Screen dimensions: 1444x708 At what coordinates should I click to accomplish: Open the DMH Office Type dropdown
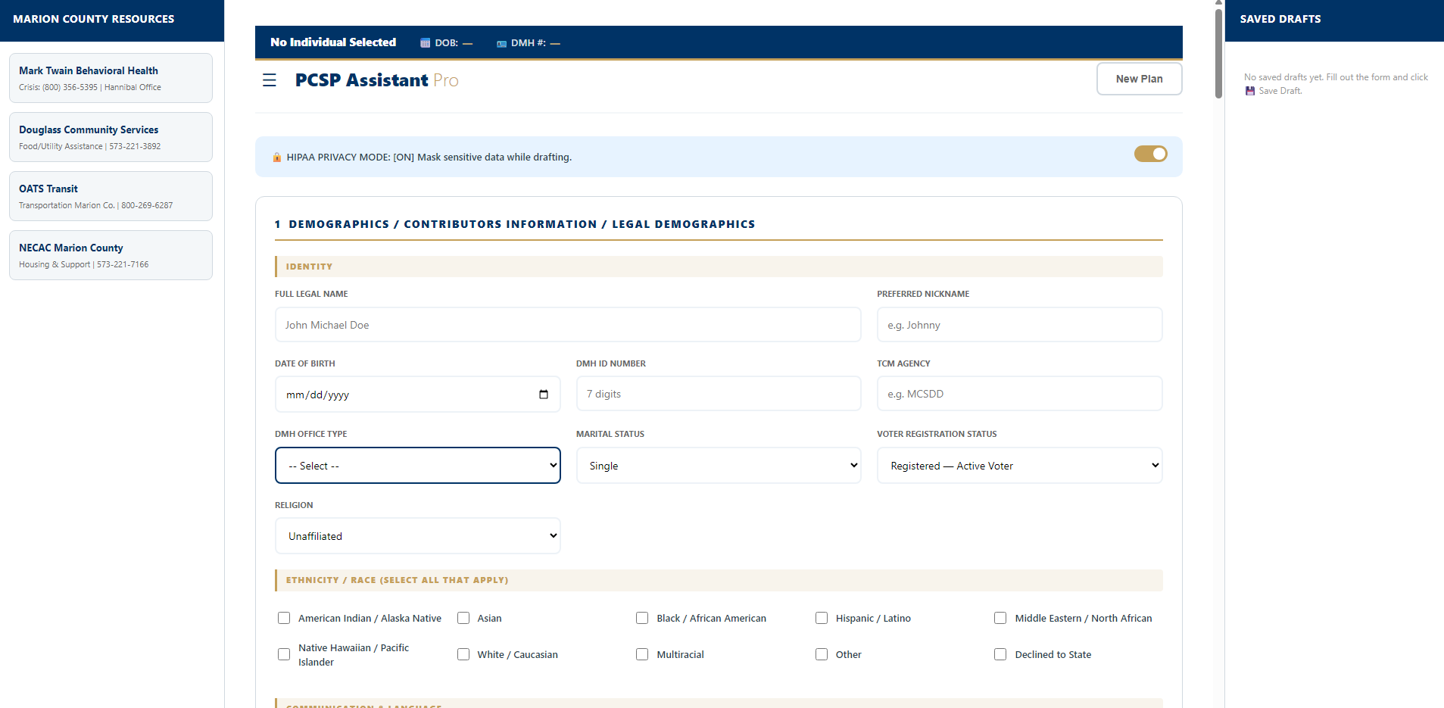tap(417, 465)
